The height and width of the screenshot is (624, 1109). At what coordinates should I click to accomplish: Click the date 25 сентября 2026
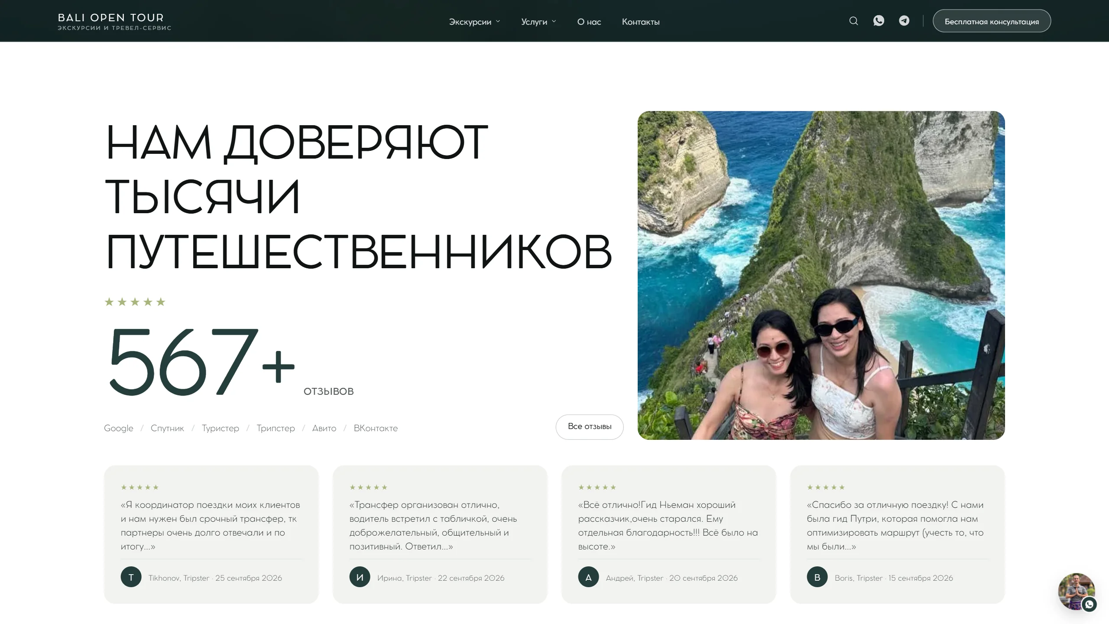click(249, 578)
